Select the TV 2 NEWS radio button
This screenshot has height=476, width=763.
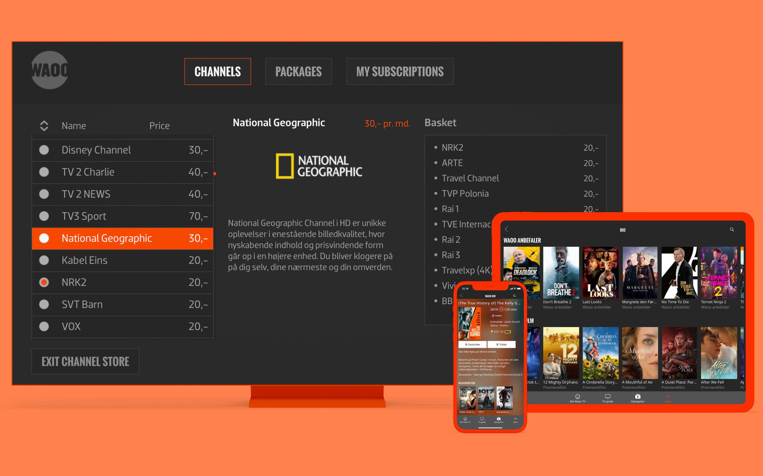tap(44, 194)
